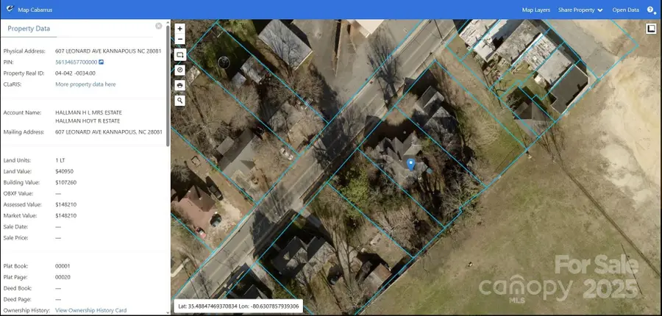Toggle the basemap switcher button
The image size is (662, 316).
[651, 28]
